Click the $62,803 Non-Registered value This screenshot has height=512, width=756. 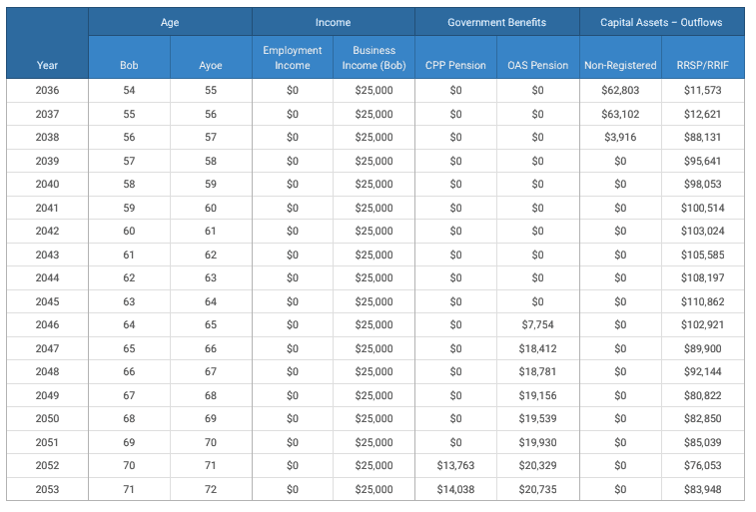pos(619,91)
